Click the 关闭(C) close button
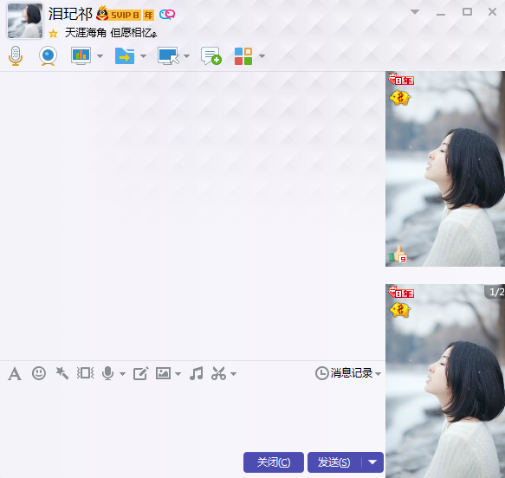 274,462
